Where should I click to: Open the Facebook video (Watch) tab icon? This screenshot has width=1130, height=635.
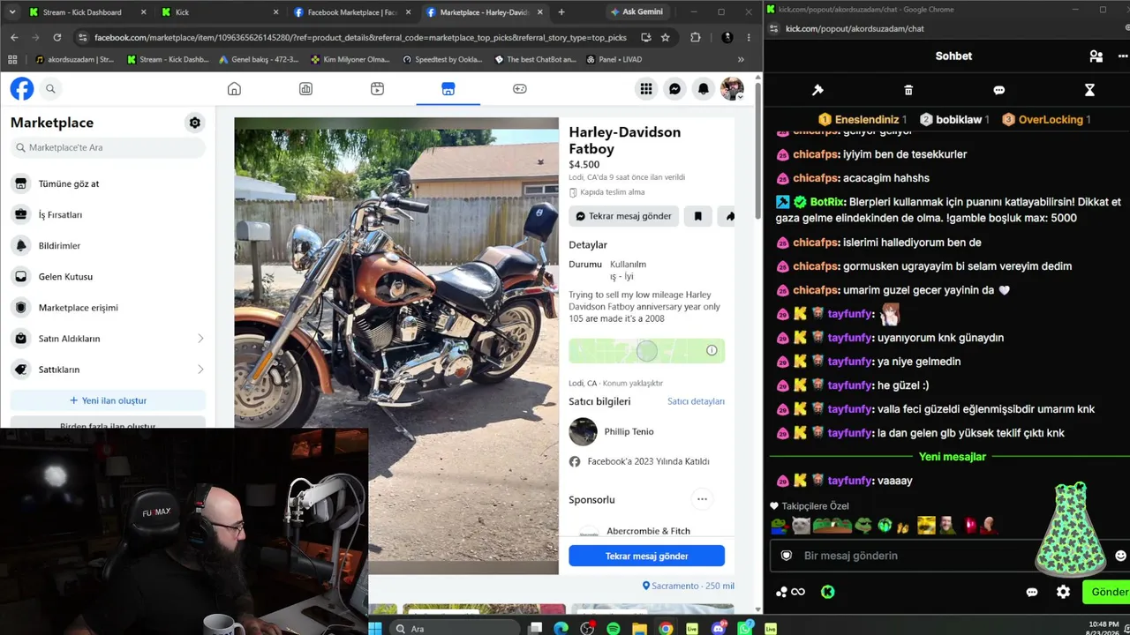pyautogui.click(x=377, y=88)
